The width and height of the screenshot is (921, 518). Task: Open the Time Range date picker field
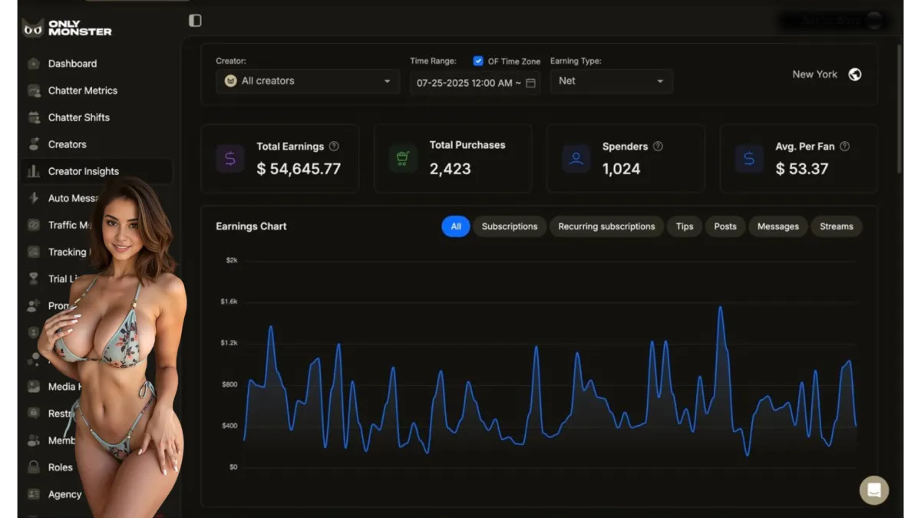click(x=468, y=83)
